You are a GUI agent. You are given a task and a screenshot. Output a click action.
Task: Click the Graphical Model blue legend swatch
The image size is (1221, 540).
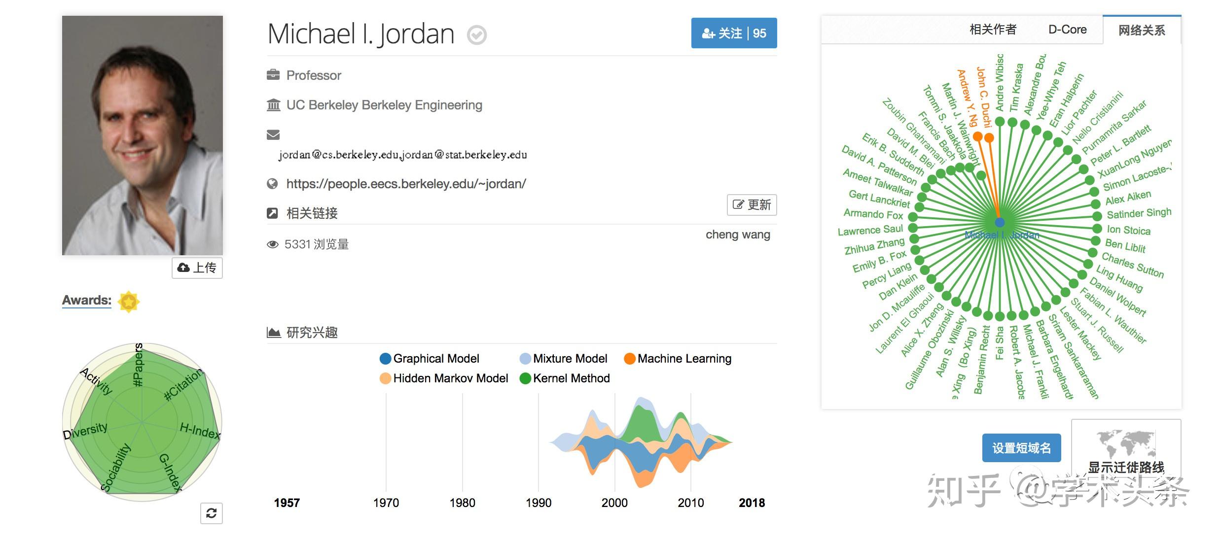(385, 359)
